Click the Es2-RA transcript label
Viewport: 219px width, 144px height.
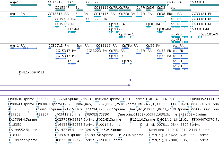[74, 29]
